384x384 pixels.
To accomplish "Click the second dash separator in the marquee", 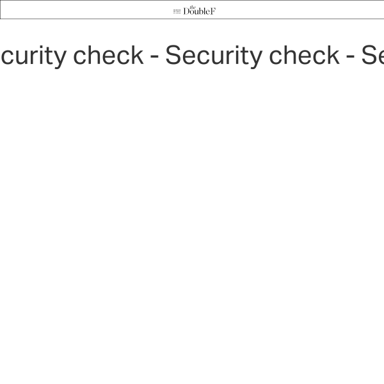I will click(x=351, y=59).
